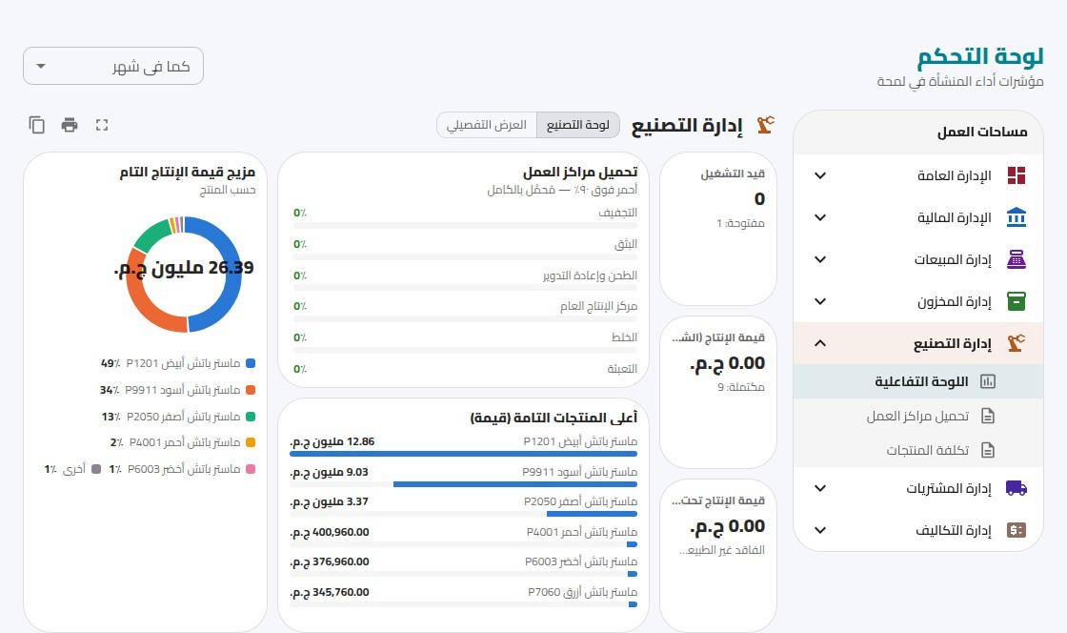Select الإدارة العامة workspace label
The height and width of the screenshot is (633, 1067).
[954, 176]
